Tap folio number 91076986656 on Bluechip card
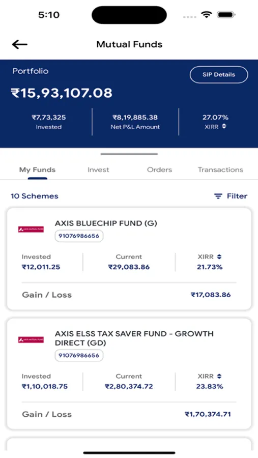 (79, 236)
